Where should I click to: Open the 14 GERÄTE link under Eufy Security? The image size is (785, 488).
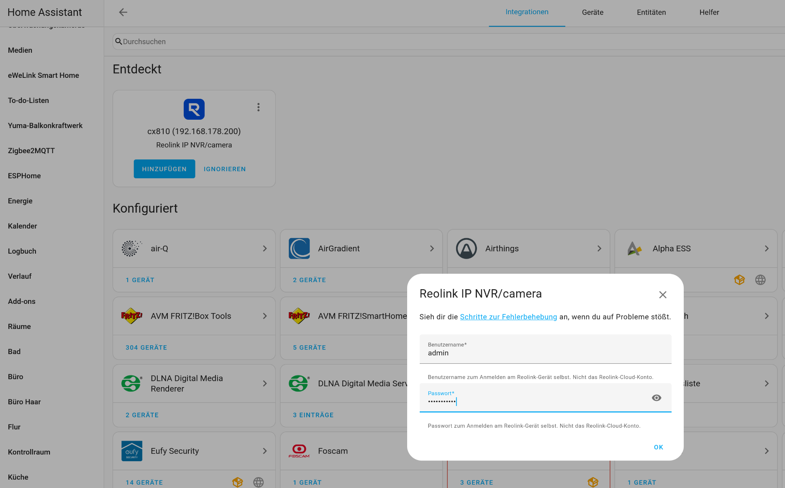point(144,482)
